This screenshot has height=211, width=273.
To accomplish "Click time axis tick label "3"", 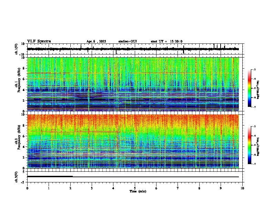I will click(x=92, y=188).
